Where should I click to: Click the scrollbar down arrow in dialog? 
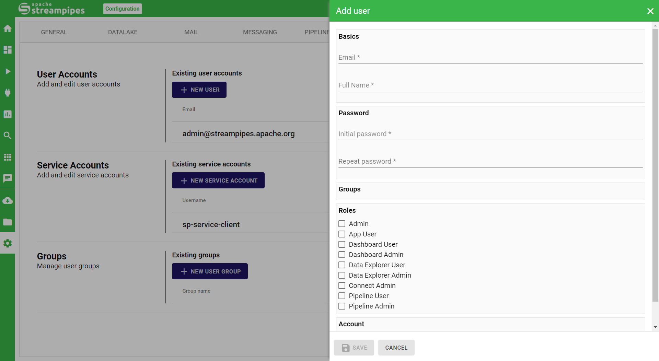[x=655, y=327]
